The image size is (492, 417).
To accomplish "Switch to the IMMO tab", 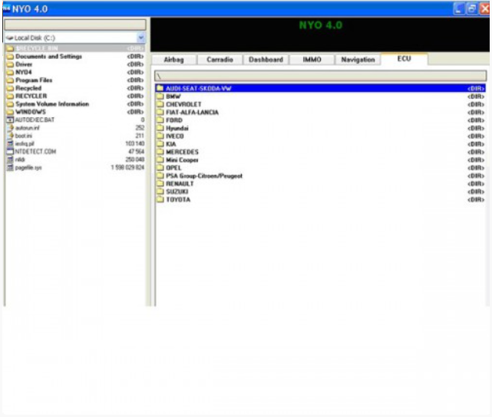I will pyautogui.click(x=312, y=60).
